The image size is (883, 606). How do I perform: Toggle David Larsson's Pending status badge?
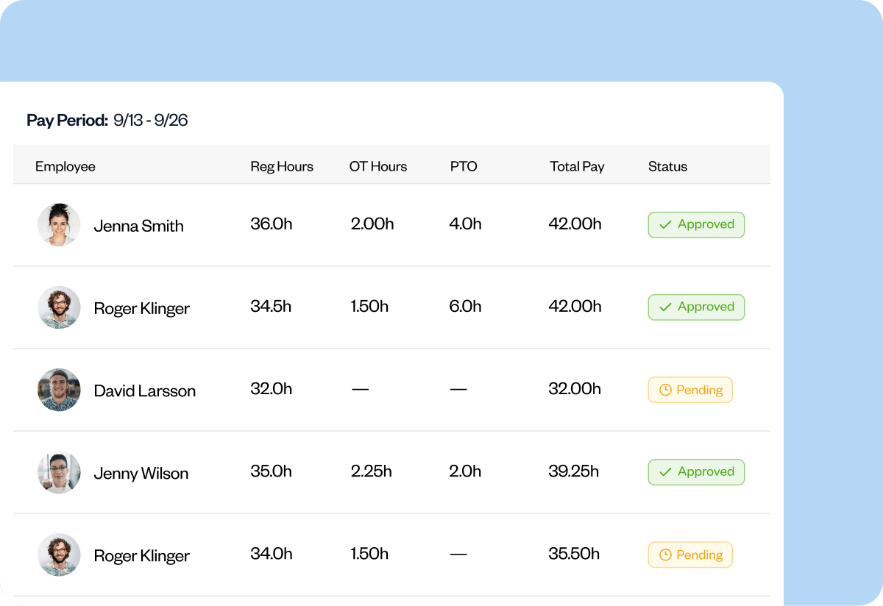[x=689, y=390]
